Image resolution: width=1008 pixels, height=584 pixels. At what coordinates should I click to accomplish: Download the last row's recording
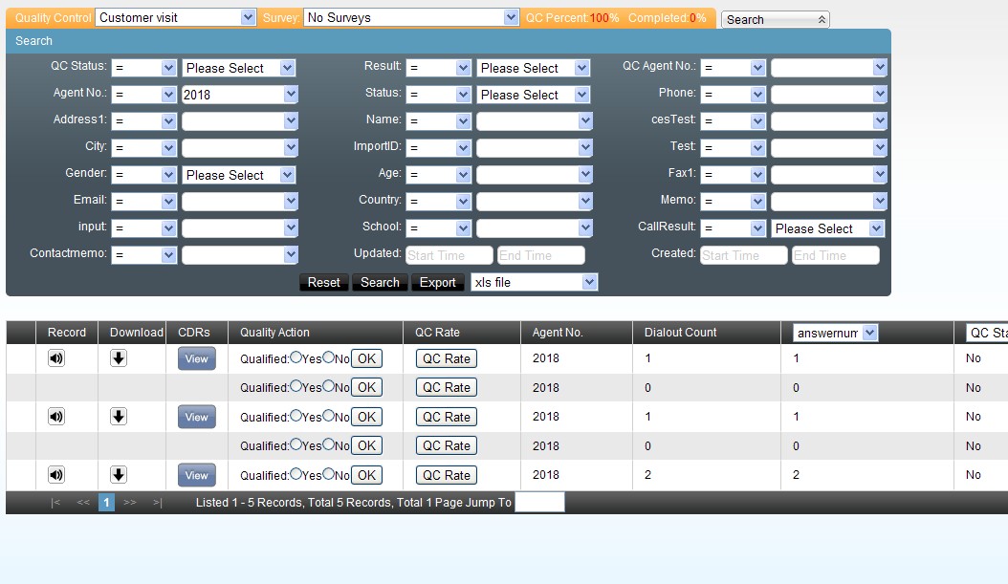click(x=119, y=475)
